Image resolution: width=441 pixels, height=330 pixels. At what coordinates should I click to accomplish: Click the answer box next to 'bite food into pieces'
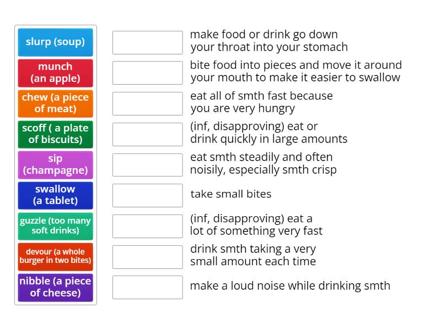147,73
